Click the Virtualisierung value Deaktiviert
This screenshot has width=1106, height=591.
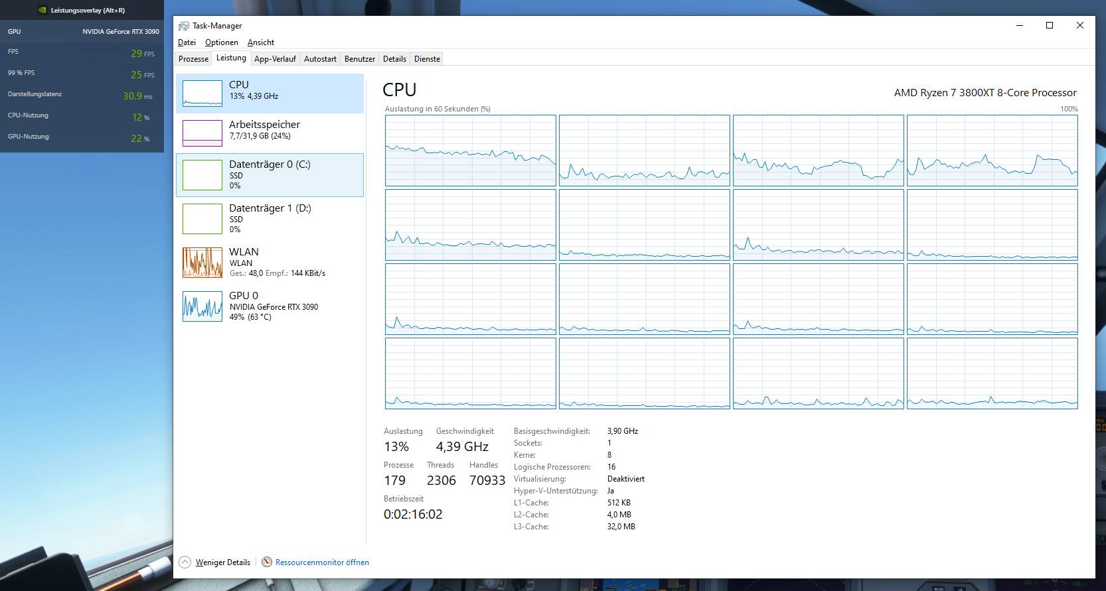pyautogui.click(x=626, y=479)
